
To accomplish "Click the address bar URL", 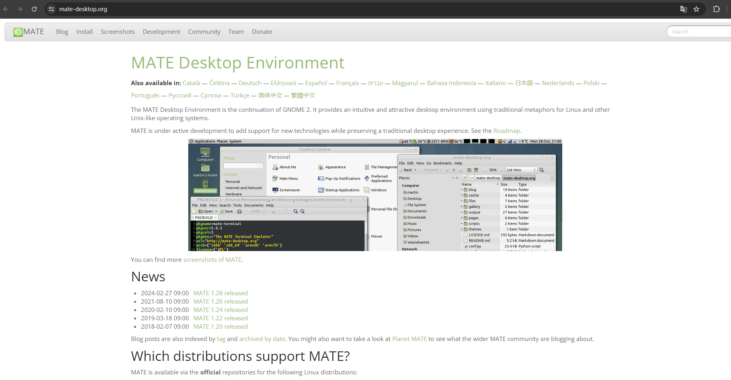I will click(x=83, y=9).
